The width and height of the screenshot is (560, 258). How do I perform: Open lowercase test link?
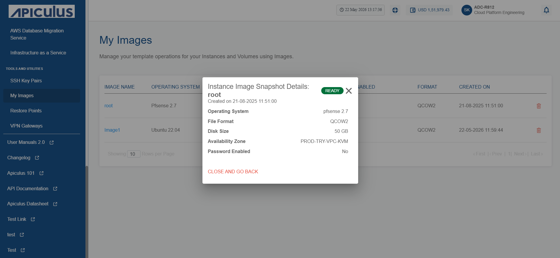[11, 235]
